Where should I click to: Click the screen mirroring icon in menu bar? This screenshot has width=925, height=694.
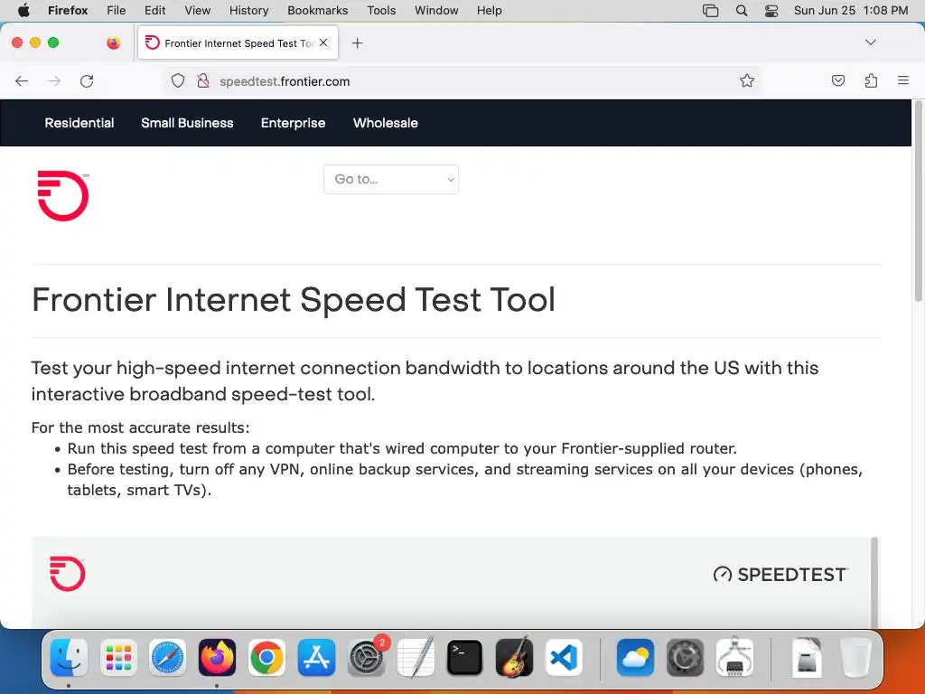point(710,11)
